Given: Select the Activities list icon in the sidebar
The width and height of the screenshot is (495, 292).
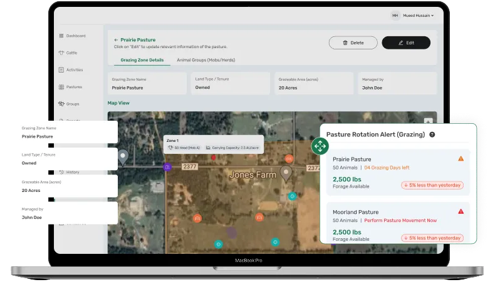Looking at the screenshot, I should tap(61, 70).
